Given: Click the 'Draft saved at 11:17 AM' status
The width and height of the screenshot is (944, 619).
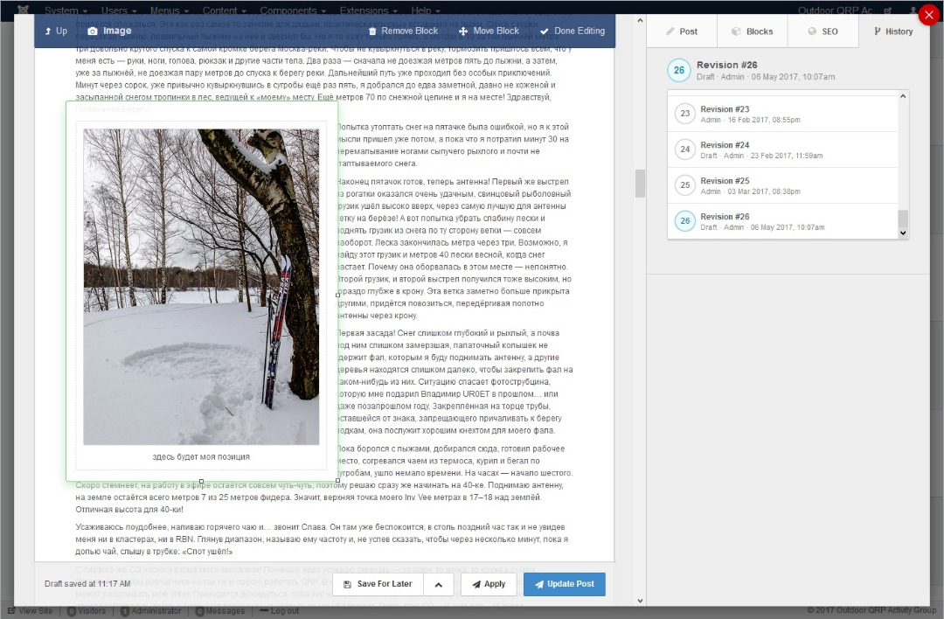Looking at the screenshot, I should coord(87,583).
